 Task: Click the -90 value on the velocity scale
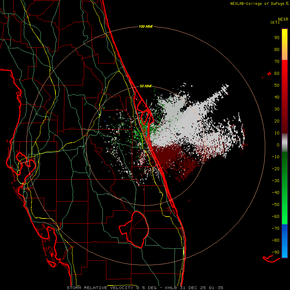(x=275, y=252)
